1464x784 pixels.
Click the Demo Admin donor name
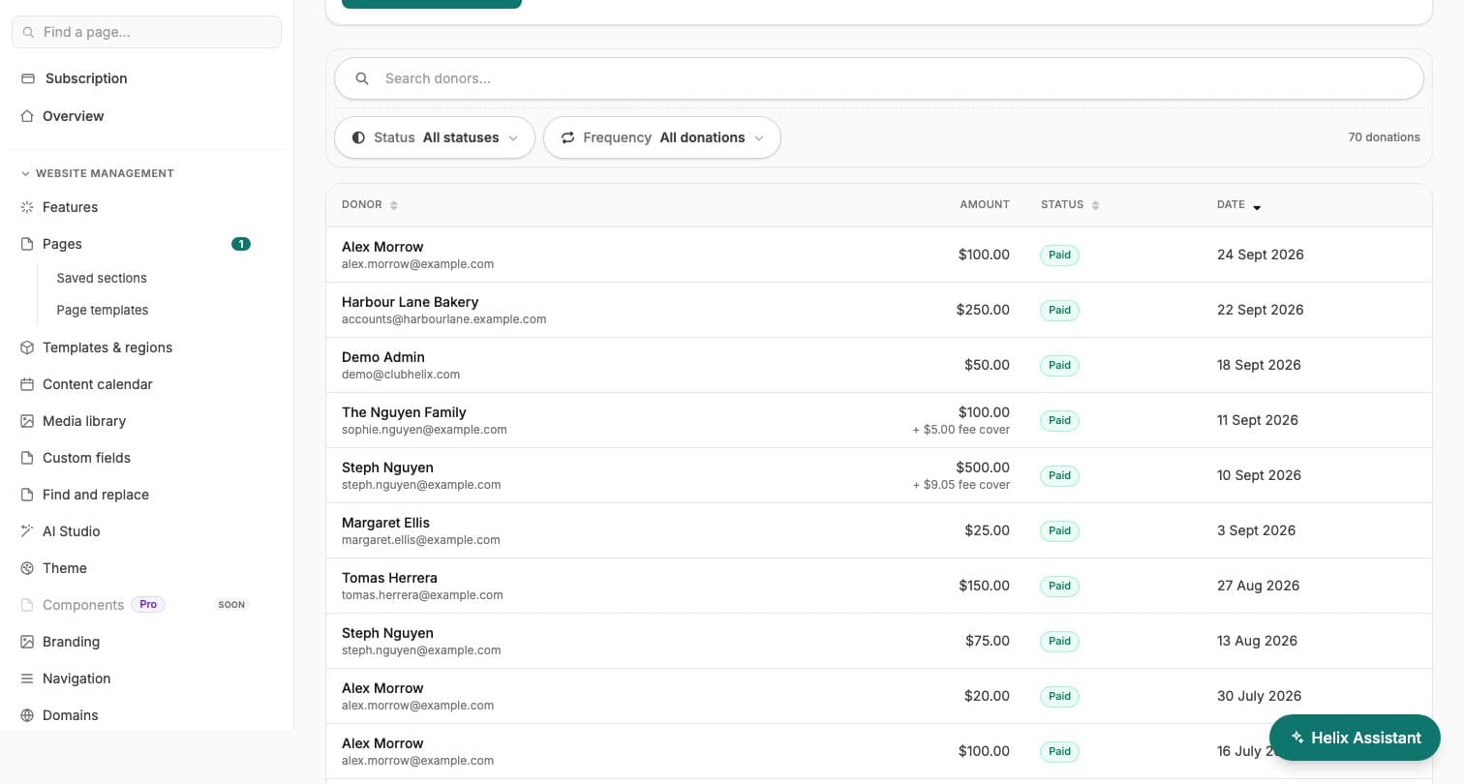tap(383, 357)
